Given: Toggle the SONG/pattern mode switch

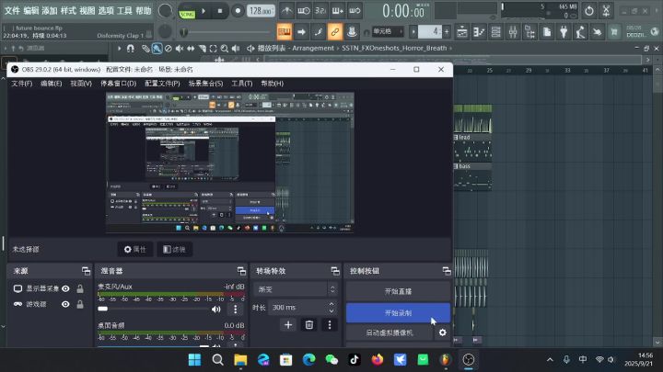Looking at the screenshot, I should [x=186, y=13].
